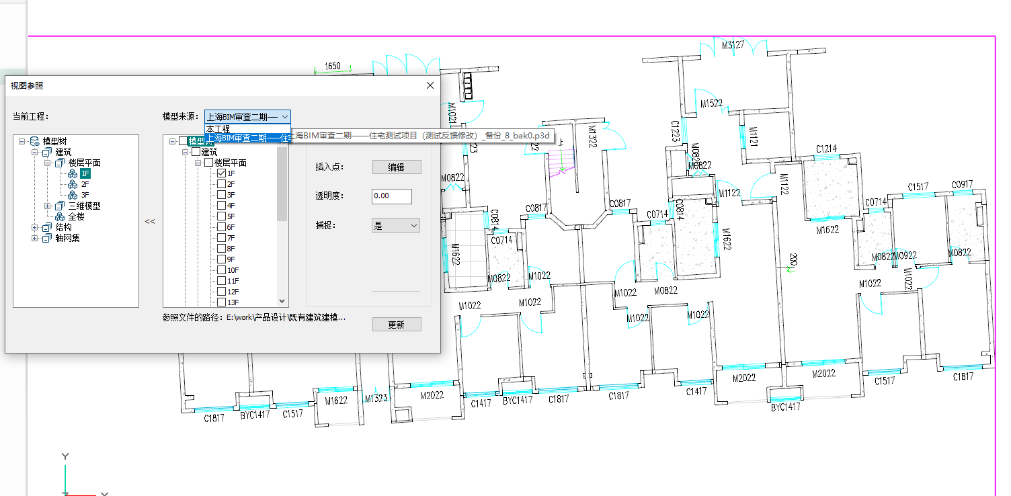Collapse the 建筑 node in current project tree

tap(35, 152)
